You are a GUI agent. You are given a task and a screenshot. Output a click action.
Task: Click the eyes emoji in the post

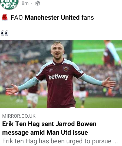(x=5, y=33)
